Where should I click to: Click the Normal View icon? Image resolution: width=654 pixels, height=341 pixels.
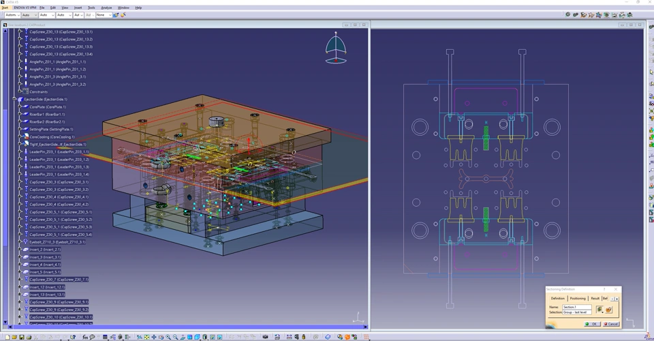pos(183,337)
